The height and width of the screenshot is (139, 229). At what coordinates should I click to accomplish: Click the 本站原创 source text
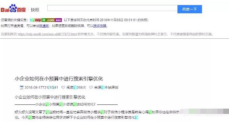(111, 87)
